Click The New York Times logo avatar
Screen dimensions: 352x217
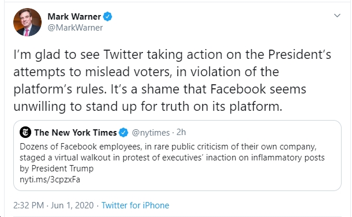25,132
